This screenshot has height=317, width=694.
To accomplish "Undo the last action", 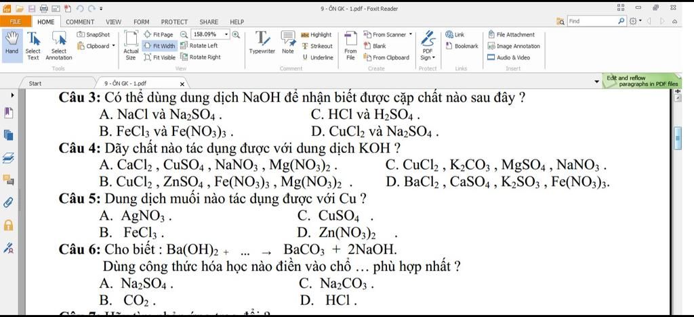I will pyautogui.click(x=79, y=8).
